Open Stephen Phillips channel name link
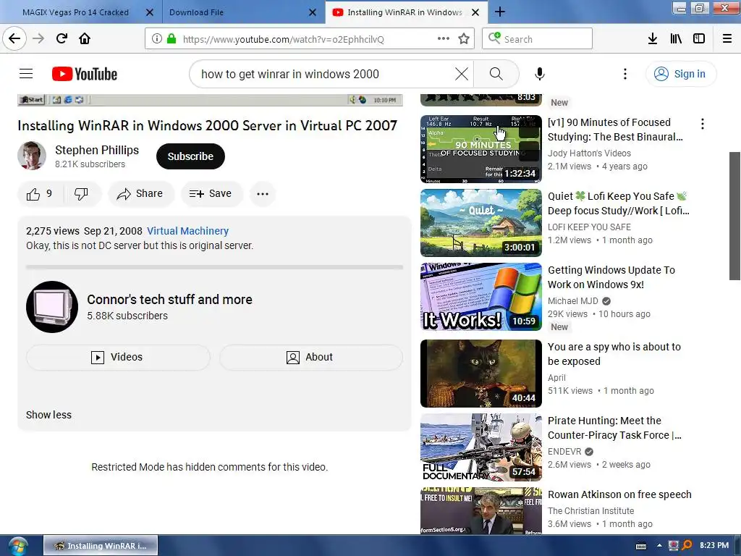This screenshot has width=741, height=556. 97,150
